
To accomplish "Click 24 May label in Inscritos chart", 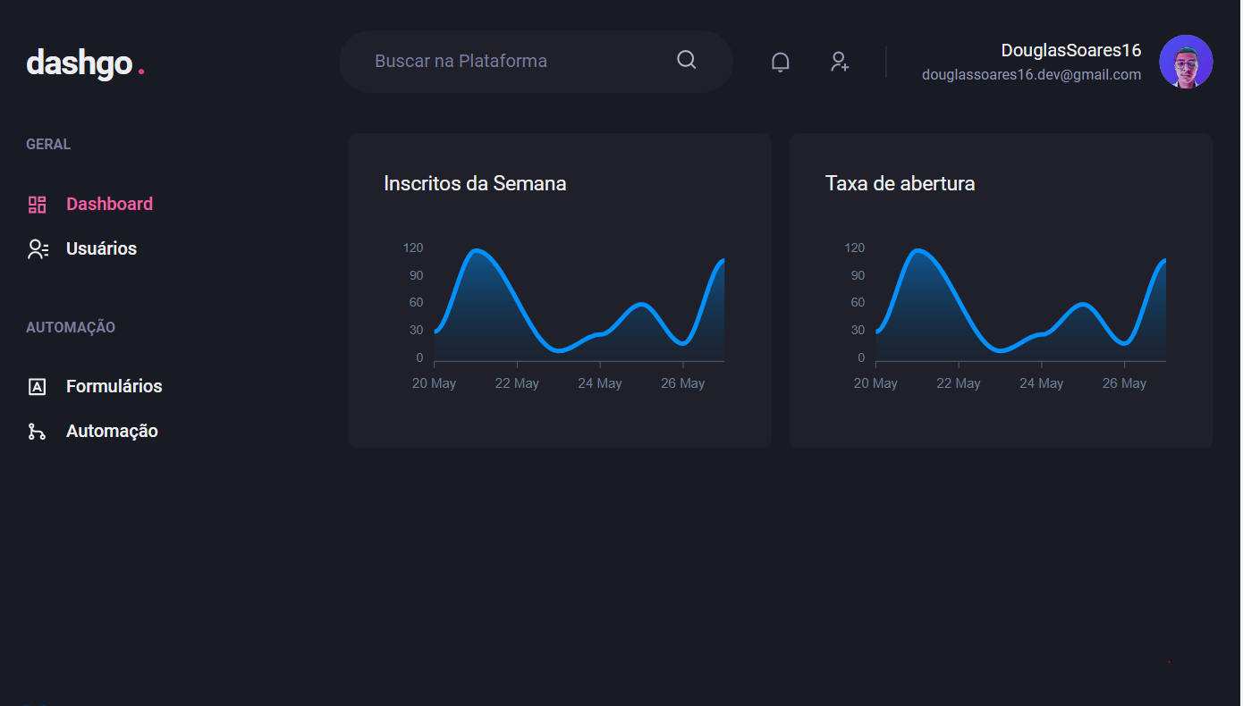I will point(599,383).
